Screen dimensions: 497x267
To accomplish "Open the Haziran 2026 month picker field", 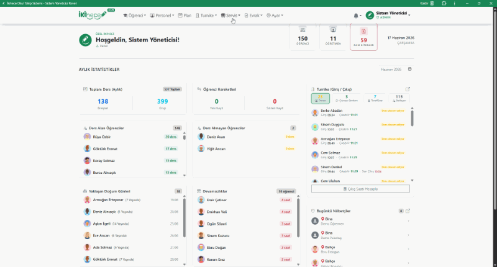I will pyautogui.click(x=396, y=69).
